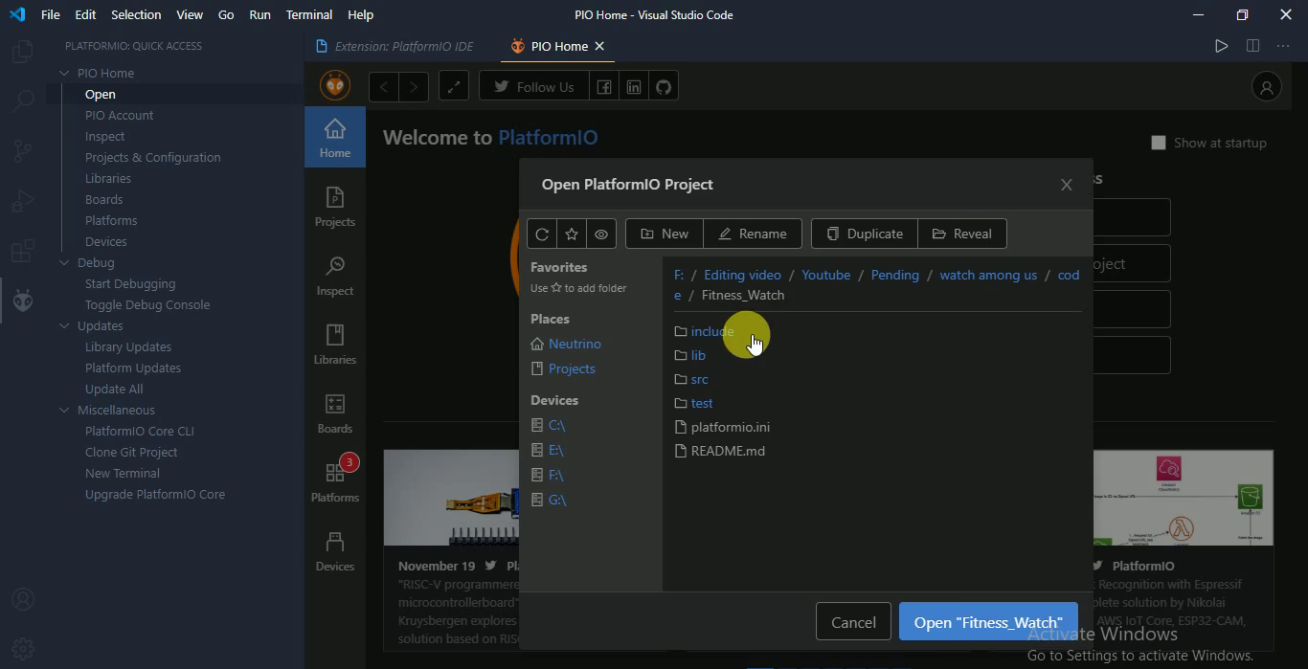This screenshot has height=669, width=1308.
Task: Open the Selection menu
Action: tap(136, 14)
